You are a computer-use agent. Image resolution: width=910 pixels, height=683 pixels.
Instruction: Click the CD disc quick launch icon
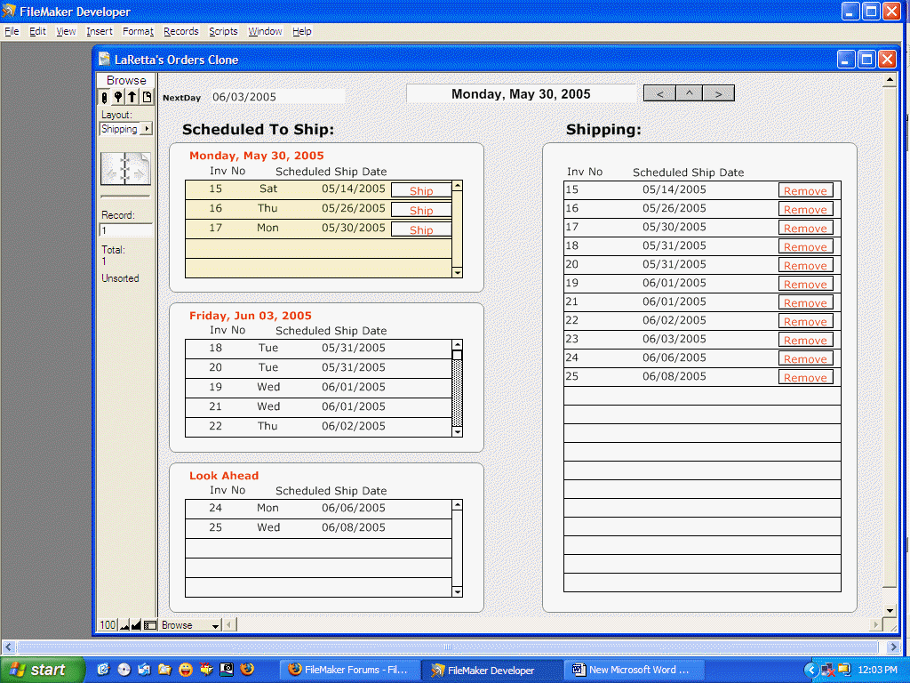pyautogui.click(x=124, y=669)
